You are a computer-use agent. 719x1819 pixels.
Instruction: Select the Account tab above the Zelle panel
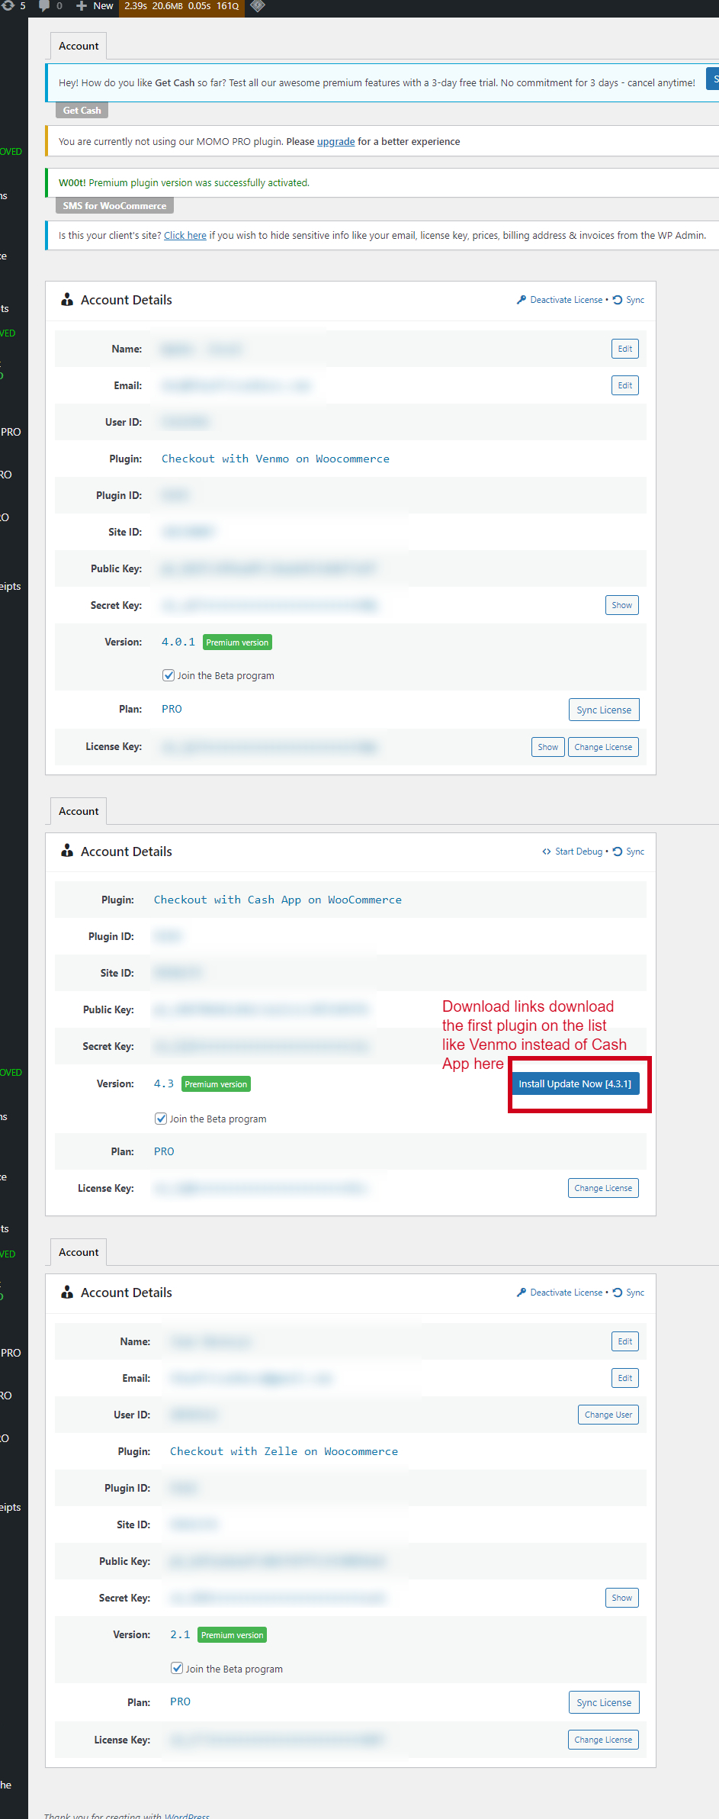click(x=79, y=1252)
